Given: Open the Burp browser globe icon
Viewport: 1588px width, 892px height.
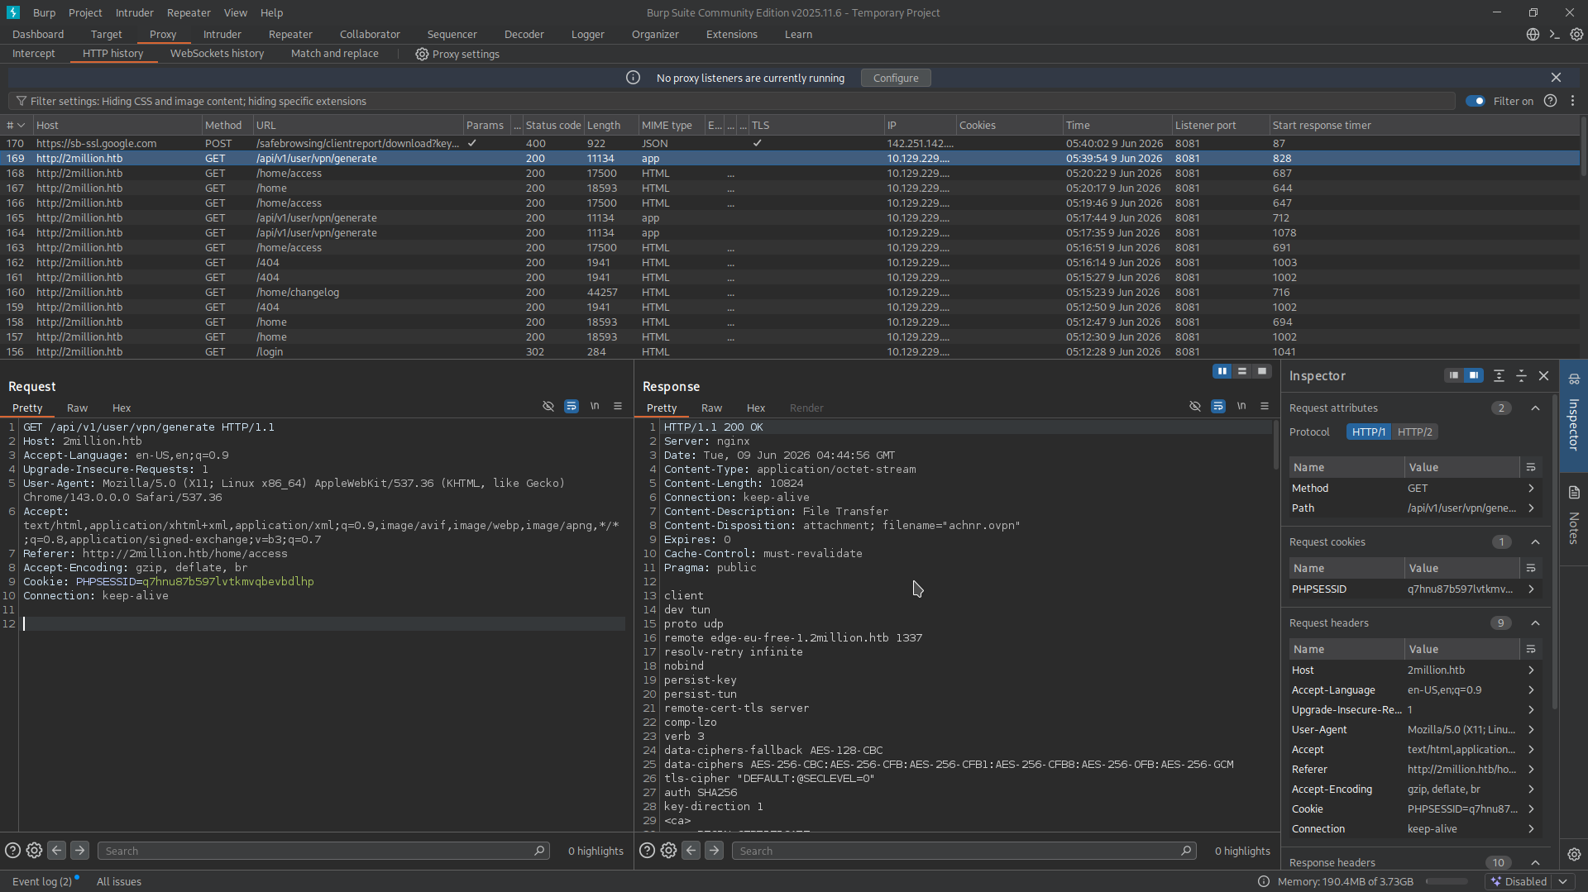Looking at the screenshot, I should click(x=1533, y=35).
